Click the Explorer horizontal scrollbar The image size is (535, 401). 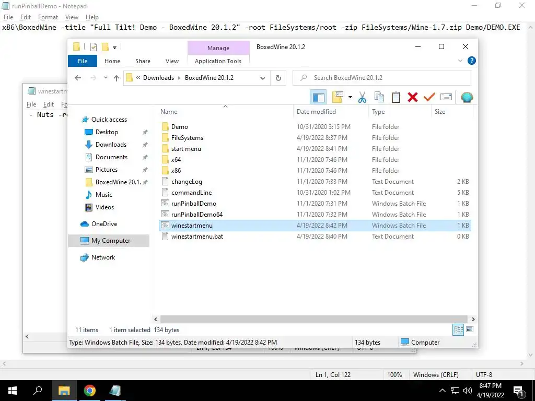pyautogui.click(x=313, y=319)
